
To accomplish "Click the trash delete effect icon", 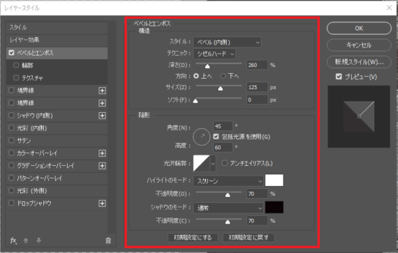I will (x=108, y=240).
